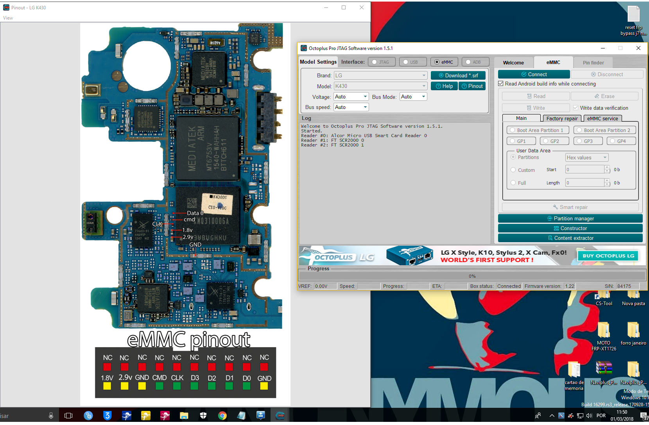Select the ADB interface option

coord(475,62)
